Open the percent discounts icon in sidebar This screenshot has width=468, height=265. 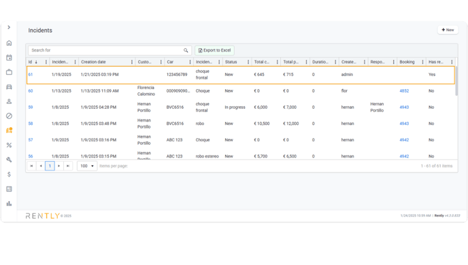pyautogui.click(x=9, y=145)
